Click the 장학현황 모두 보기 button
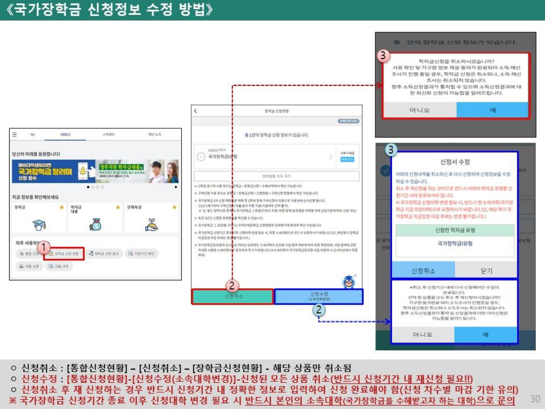The image size is (545, 409). [x=277, y=176]
